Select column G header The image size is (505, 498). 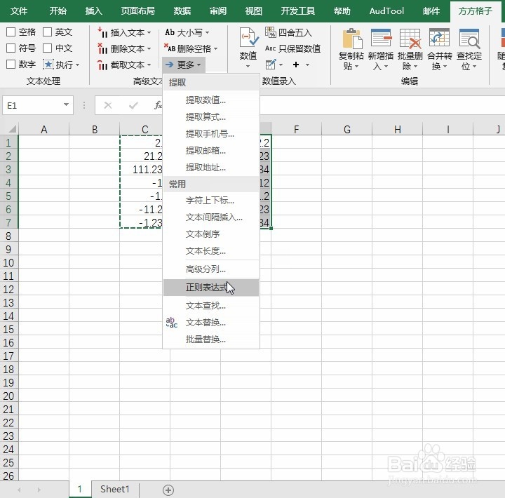pos(347,130)
